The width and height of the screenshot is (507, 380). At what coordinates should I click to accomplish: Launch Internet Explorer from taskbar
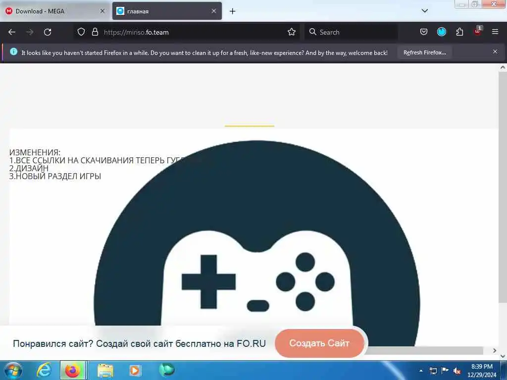(x=44, y=370)
